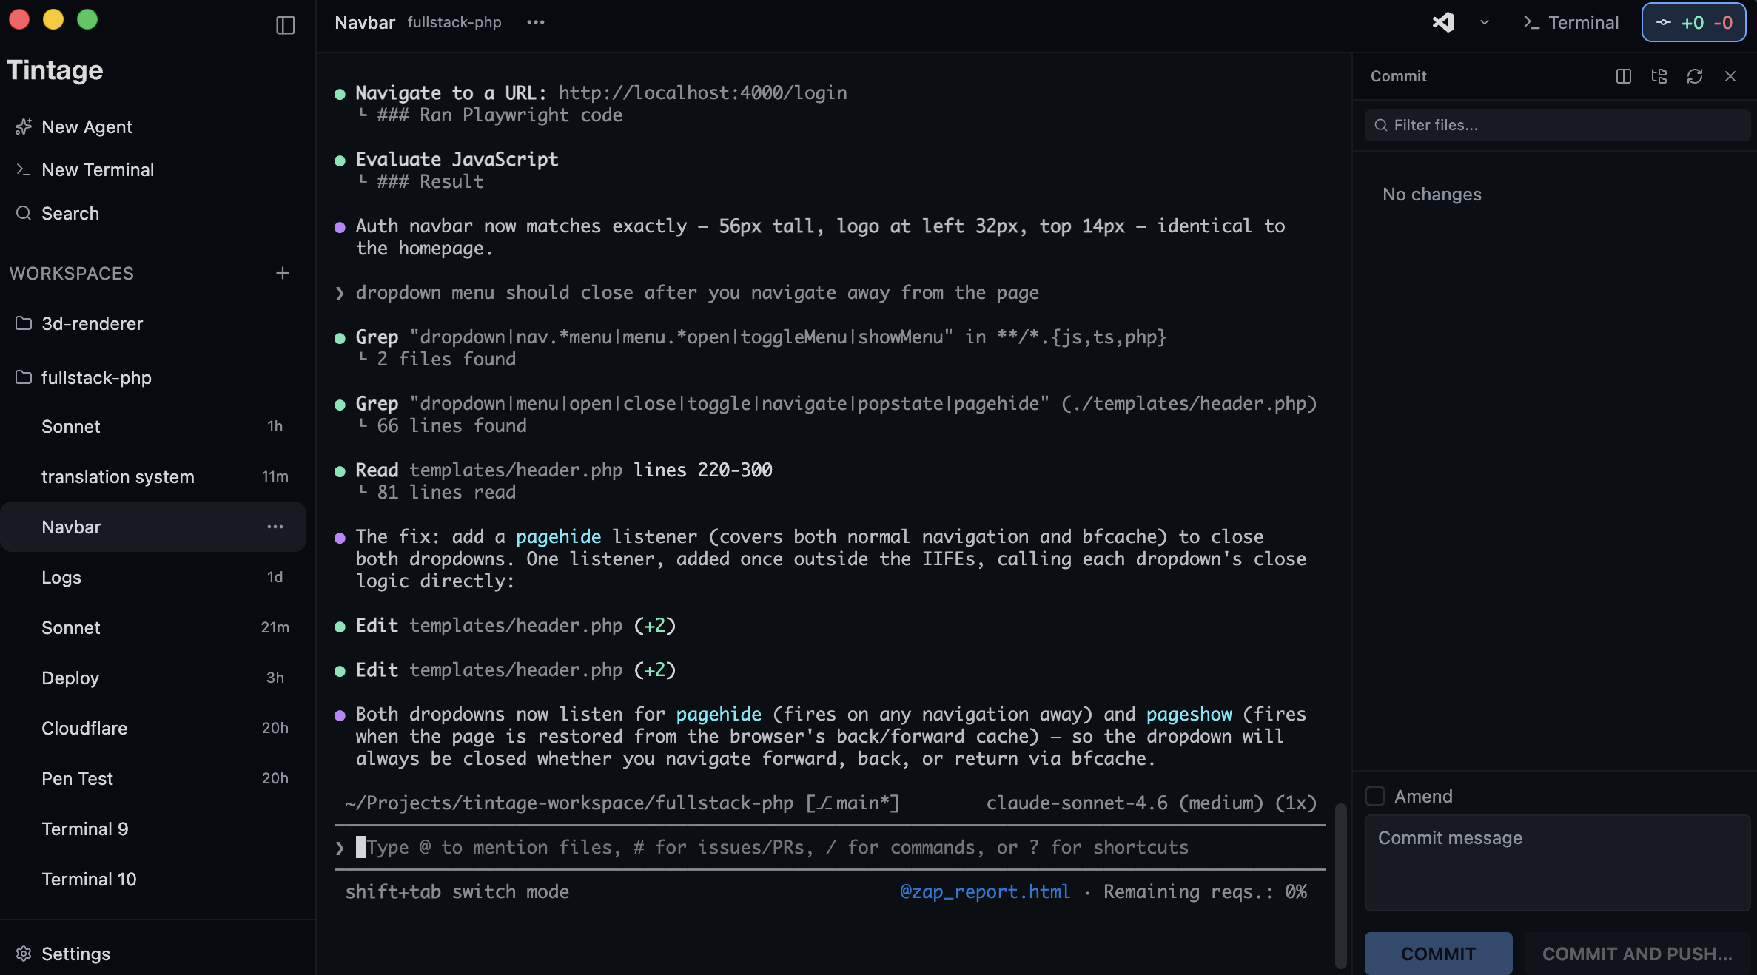Click the prompt input line
Image resolution: width=1757 pixels, height=975 pixels.
click(x=830, y=847)
